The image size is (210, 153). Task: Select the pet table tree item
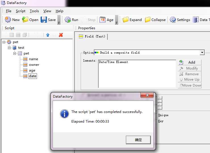pos(26,53)
